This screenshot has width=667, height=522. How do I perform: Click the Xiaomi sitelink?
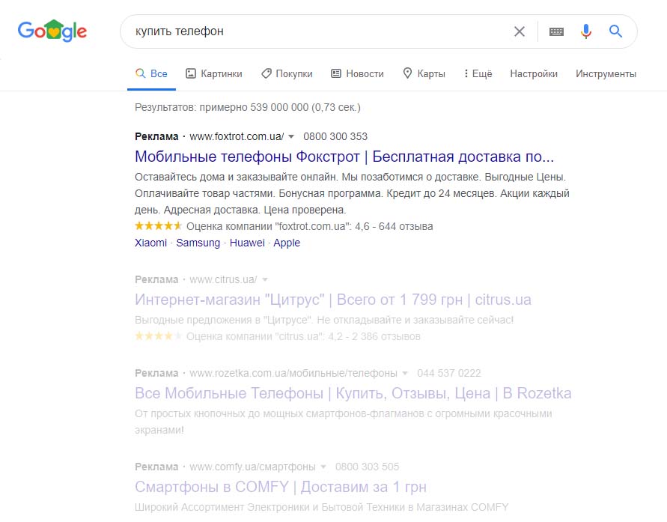tap(150, 243)
